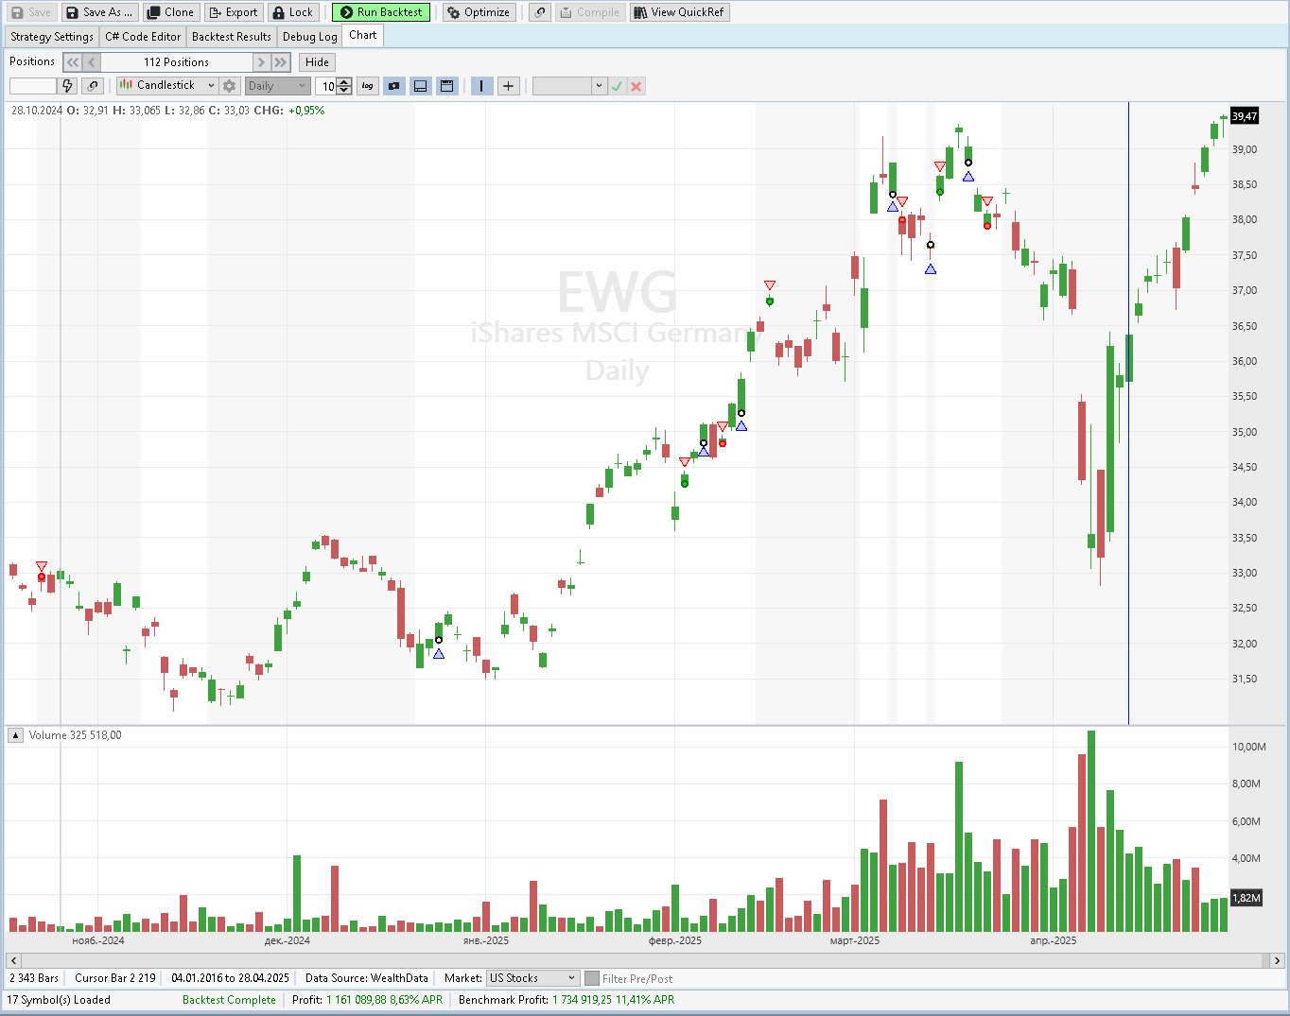Jump to the first position

coord(73,62)
